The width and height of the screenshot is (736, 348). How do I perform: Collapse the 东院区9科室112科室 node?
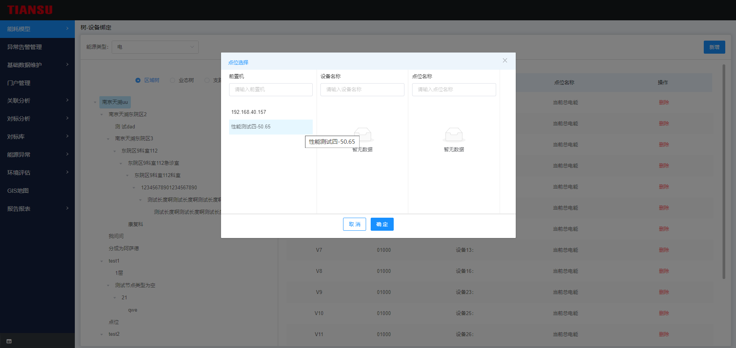127,176
